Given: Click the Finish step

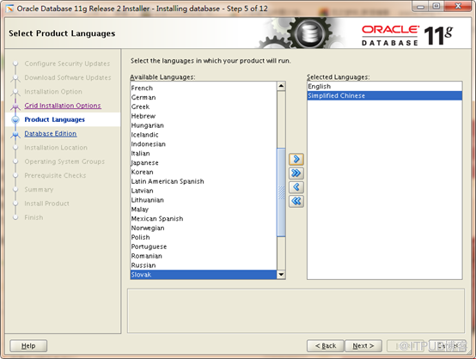Looking at the screenshot, I should [34, 217].
